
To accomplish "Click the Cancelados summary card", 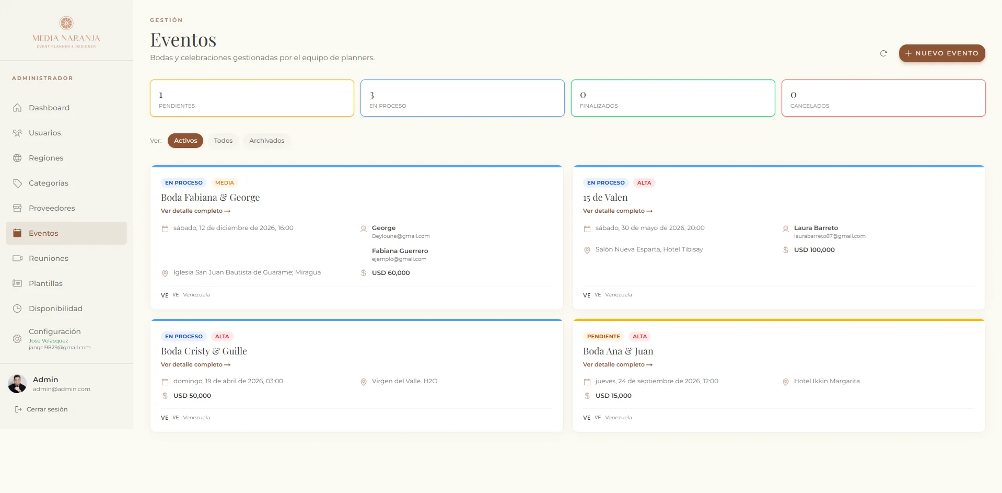I will pos(883,98).
